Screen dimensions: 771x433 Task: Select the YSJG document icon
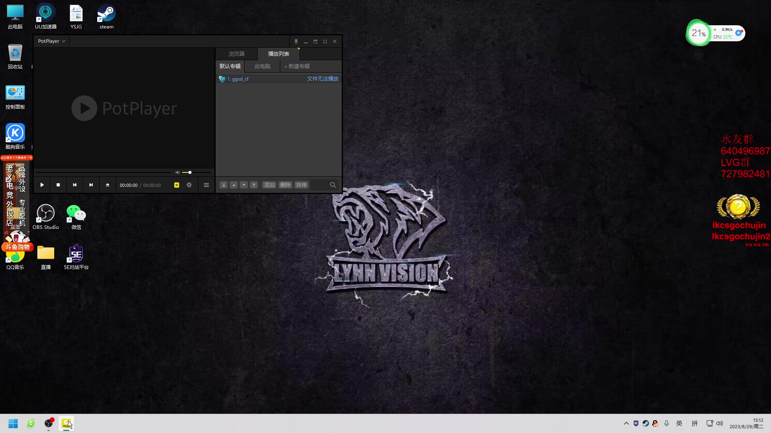click(76, 18)
